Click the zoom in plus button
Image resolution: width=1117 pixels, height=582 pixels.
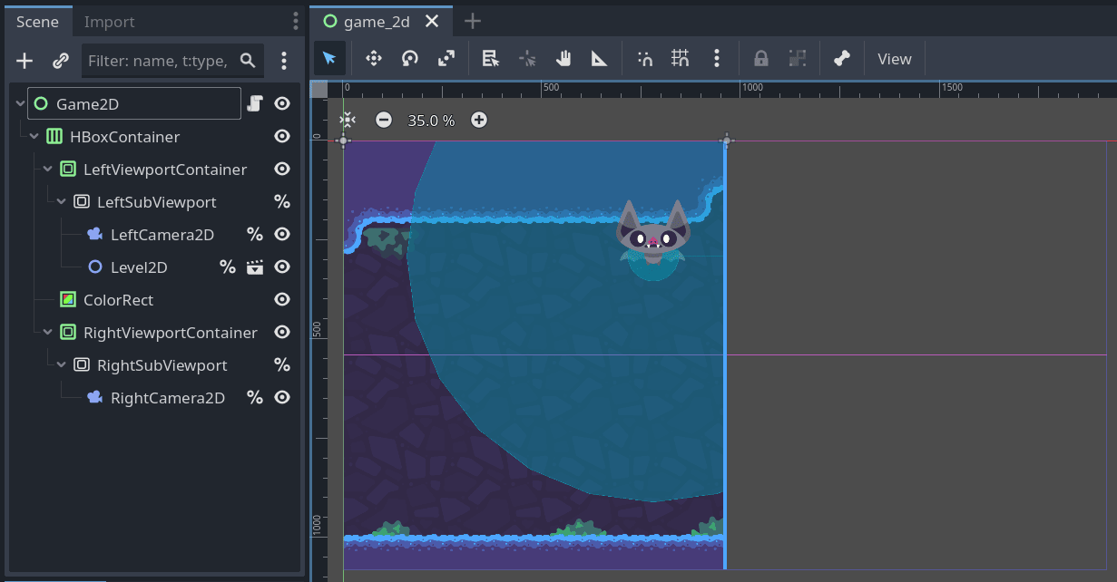coord(479,120)
